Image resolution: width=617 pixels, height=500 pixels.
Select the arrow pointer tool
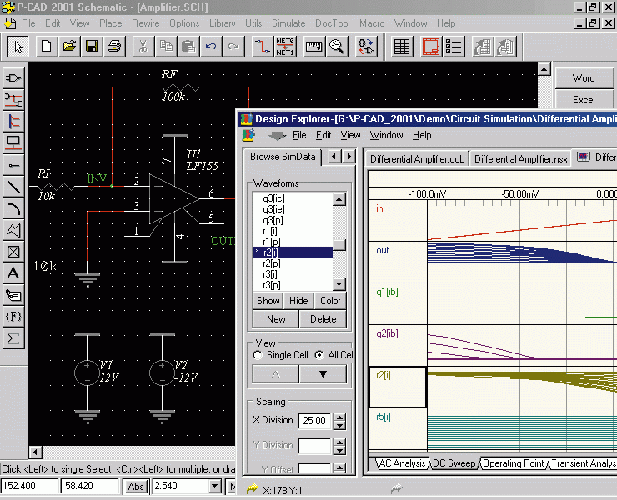pyautogui.click(x=18, y=47)
